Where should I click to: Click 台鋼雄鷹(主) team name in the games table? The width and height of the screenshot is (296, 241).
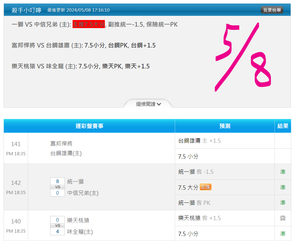pyautogui.click(x=66, y=153)
